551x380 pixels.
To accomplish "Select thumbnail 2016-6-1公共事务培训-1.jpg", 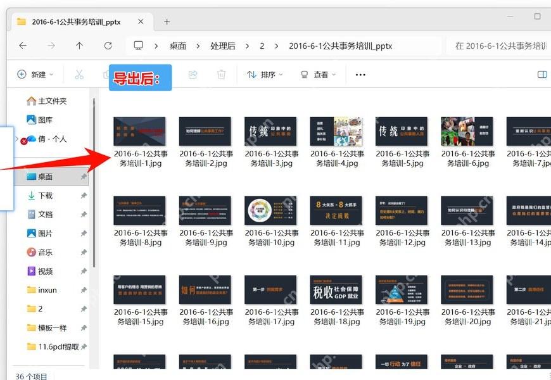I will 139,131.
